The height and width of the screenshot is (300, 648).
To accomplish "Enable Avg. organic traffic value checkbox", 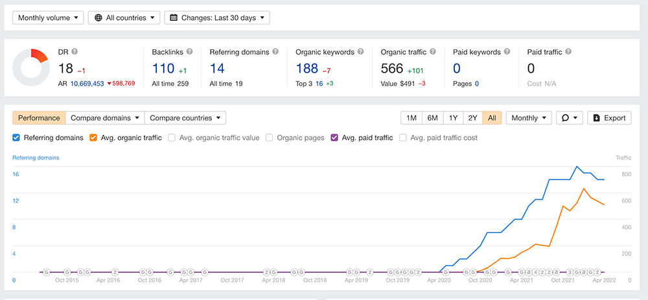I will pos(172,137).
